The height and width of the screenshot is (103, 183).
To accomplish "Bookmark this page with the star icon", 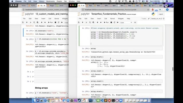I will point(148,10).
